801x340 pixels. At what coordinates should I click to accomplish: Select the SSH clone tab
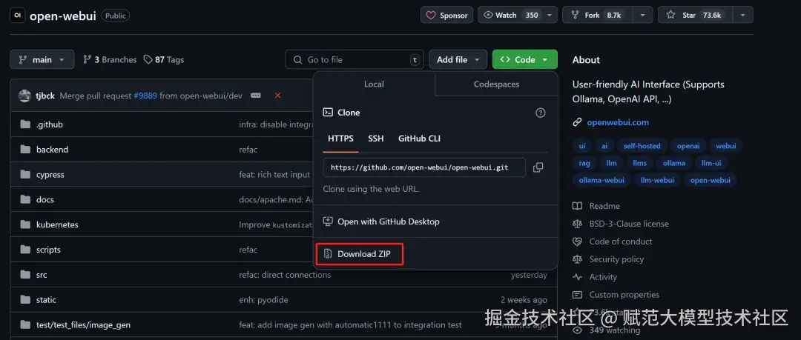pos(376,139)
